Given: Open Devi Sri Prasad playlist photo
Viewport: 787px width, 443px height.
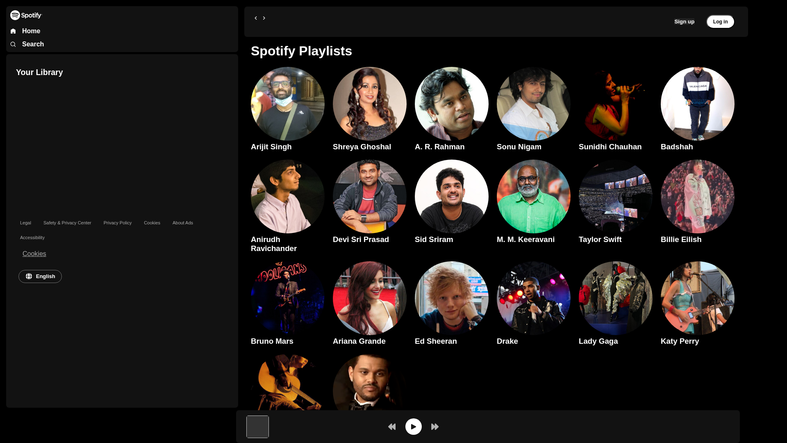Looking at the screenshot, I should (370, 196).
